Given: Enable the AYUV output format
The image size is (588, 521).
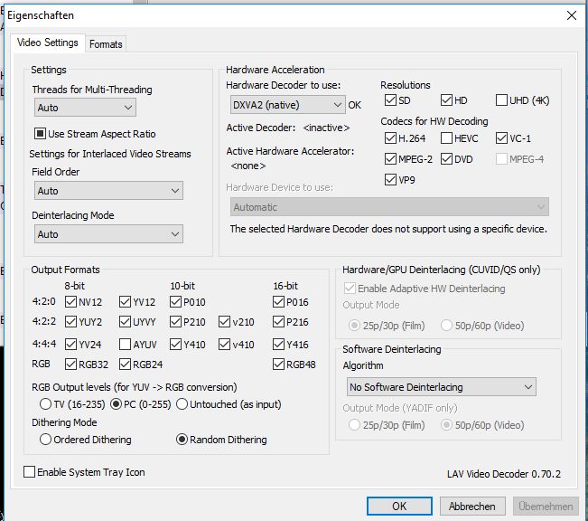Looking at the screenshot, I should coord(126,345).
